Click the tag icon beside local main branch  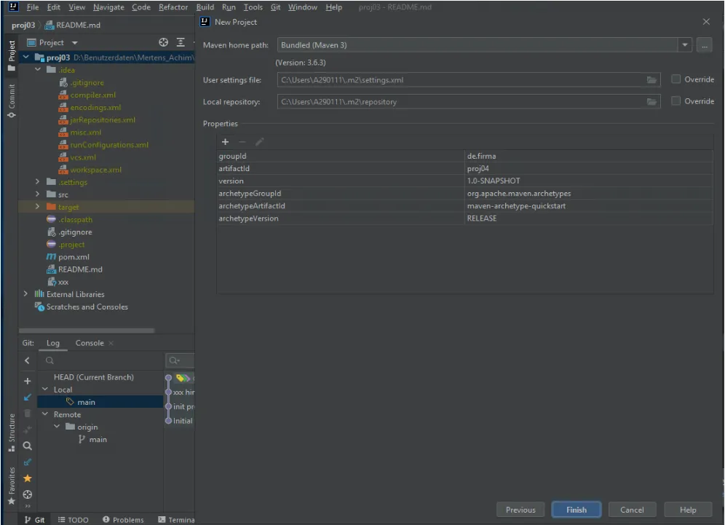[71, 402]
